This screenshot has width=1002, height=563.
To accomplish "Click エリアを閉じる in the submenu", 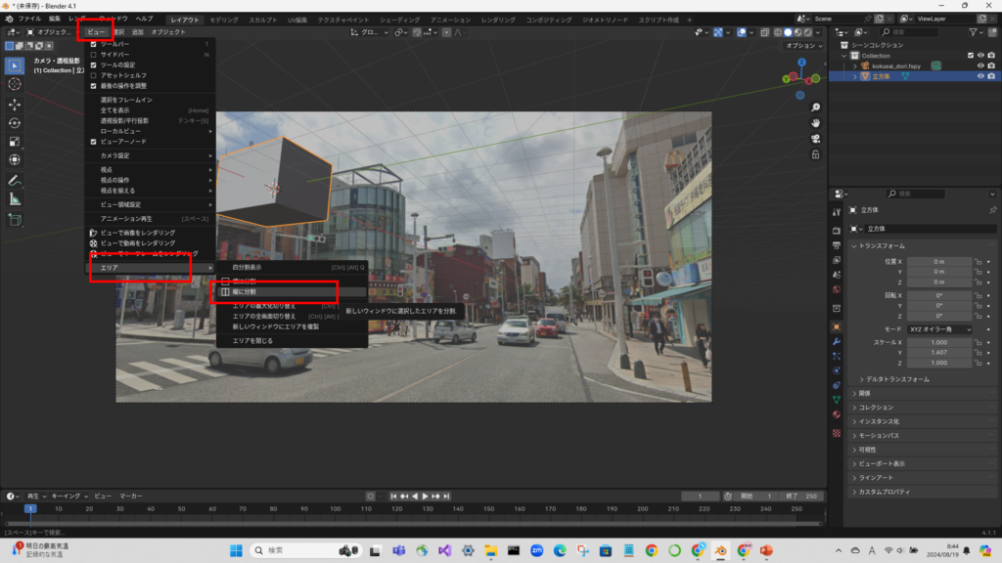I will pos(252,340).
